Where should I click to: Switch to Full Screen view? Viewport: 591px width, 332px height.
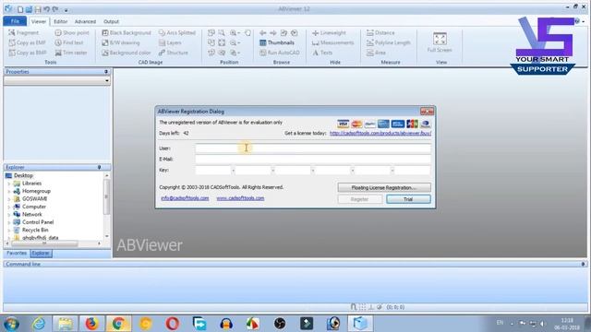coord(440,42)
